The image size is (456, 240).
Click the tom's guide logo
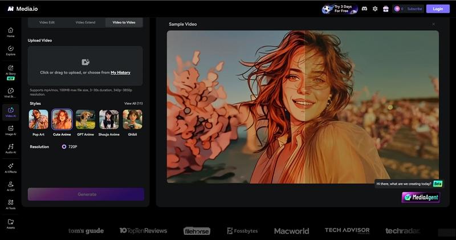click(86, 231)
